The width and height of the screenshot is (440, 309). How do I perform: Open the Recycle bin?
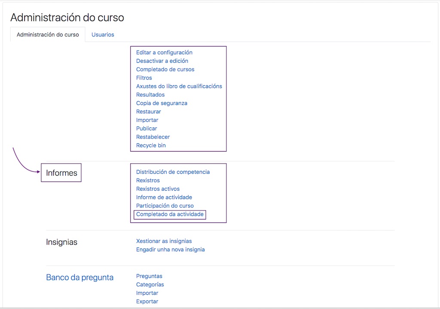tap(150, 145)
